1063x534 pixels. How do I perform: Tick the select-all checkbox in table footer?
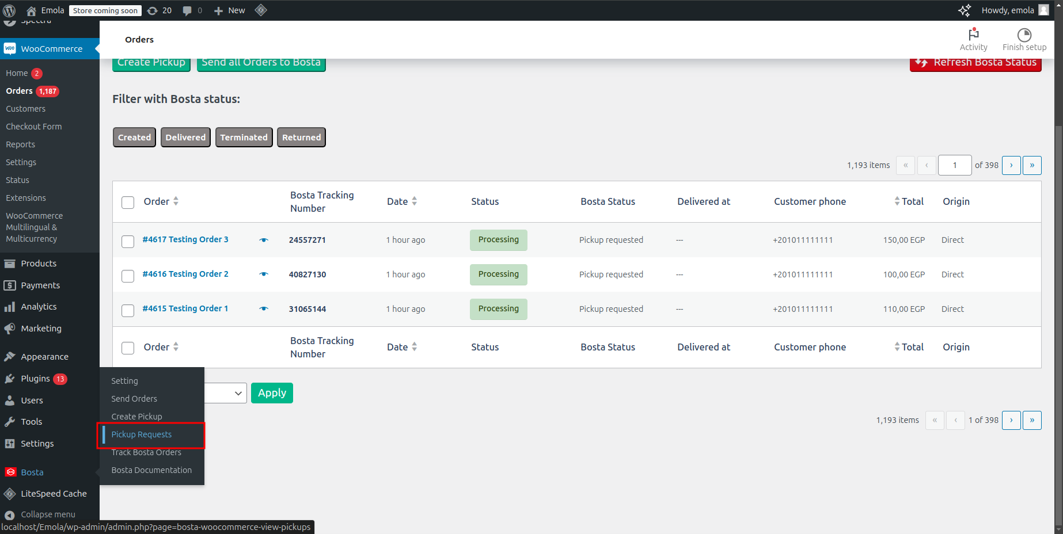coord(128,348)
